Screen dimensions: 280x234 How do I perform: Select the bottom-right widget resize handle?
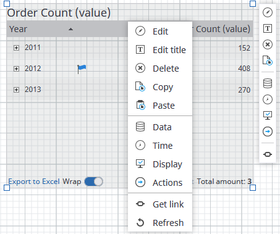253,188
